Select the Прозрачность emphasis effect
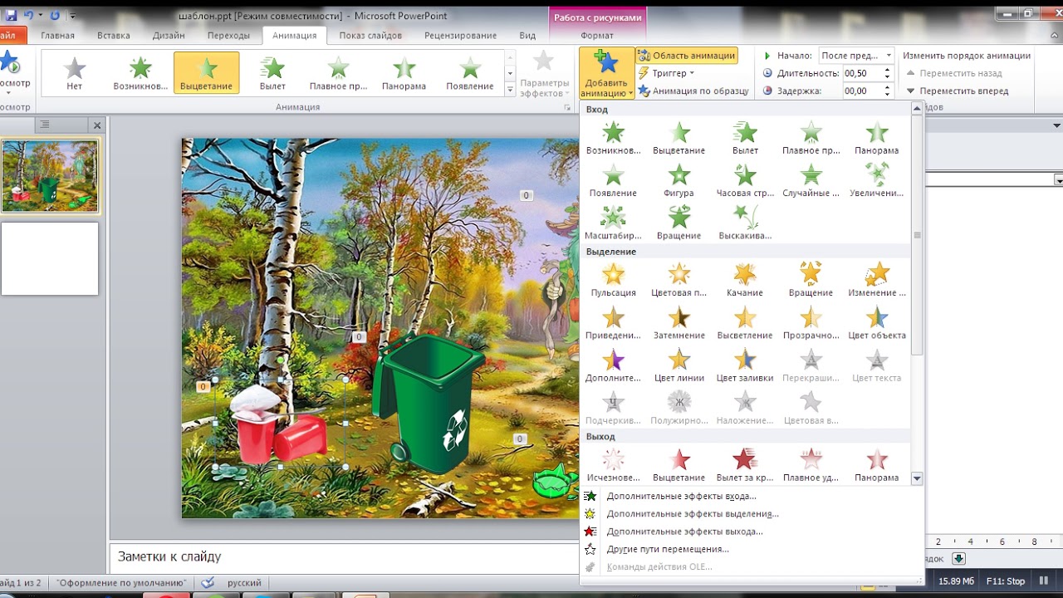1063x598 pixels. [x=811, y=322]
